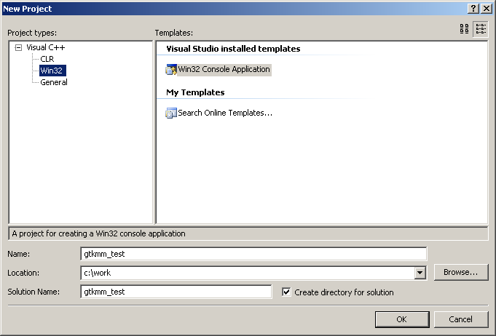The width and height of the screenshot is (496, 336).
Task: Click the My Templates heading
Action: pyautogui.click(x=195, y=92)
